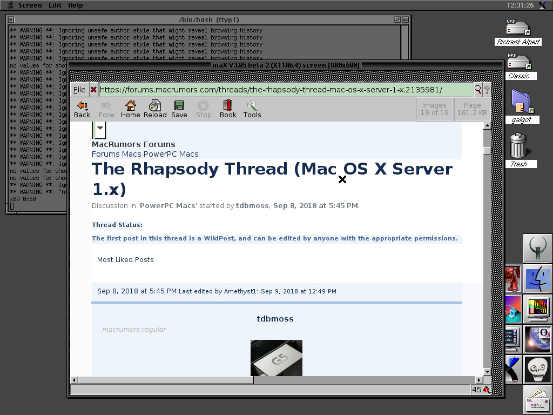Open the browser File menu
Screen dimensions: 553x415
[79, 90]
